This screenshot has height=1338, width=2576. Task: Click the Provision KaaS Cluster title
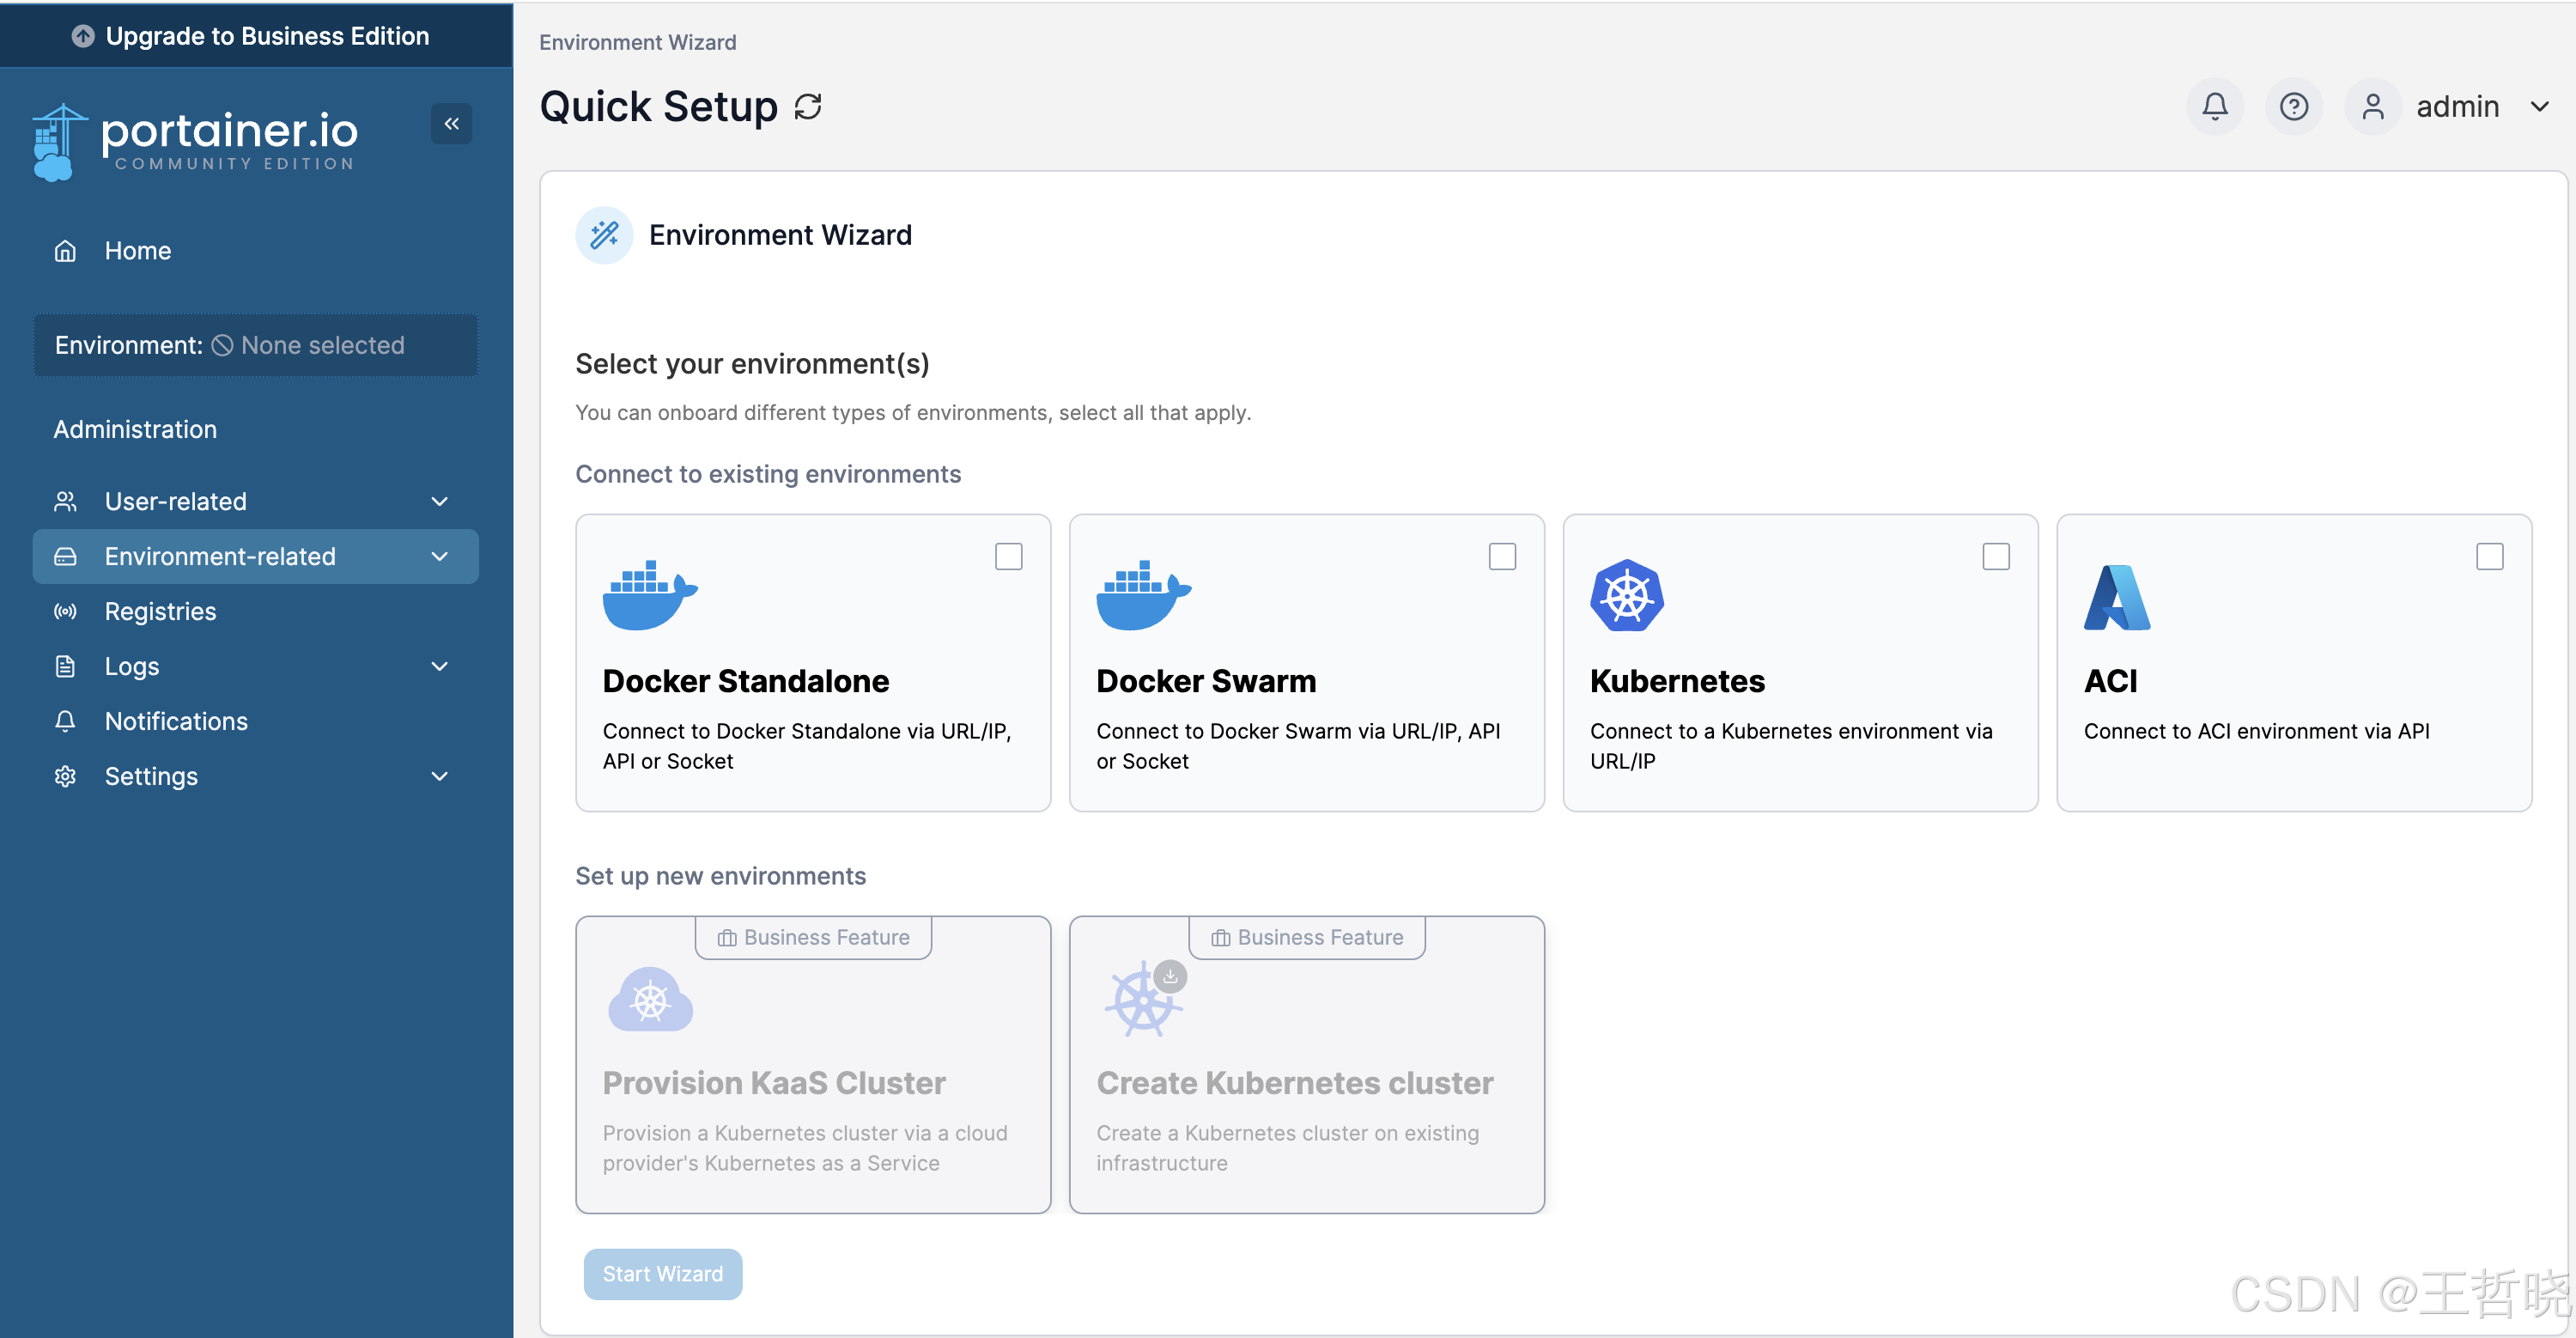point(774,1083)
